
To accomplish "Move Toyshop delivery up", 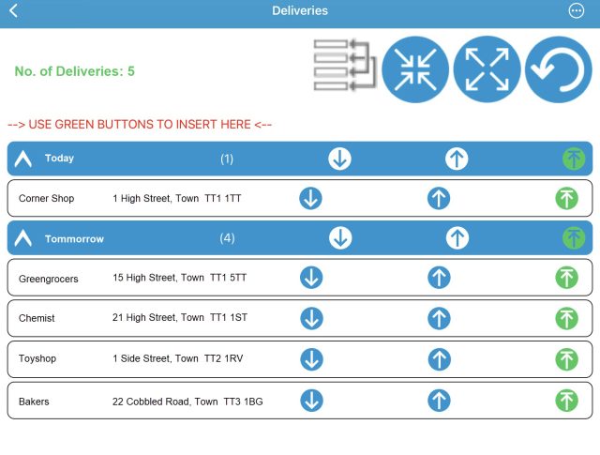I will 440,359.
